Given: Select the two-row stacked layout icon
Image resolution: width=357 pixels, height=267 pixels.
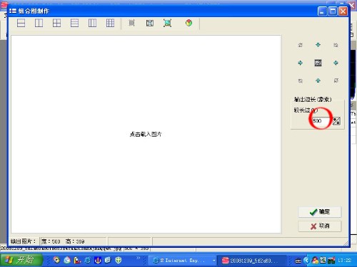Looking at the screenshot, I should point(21,23).
